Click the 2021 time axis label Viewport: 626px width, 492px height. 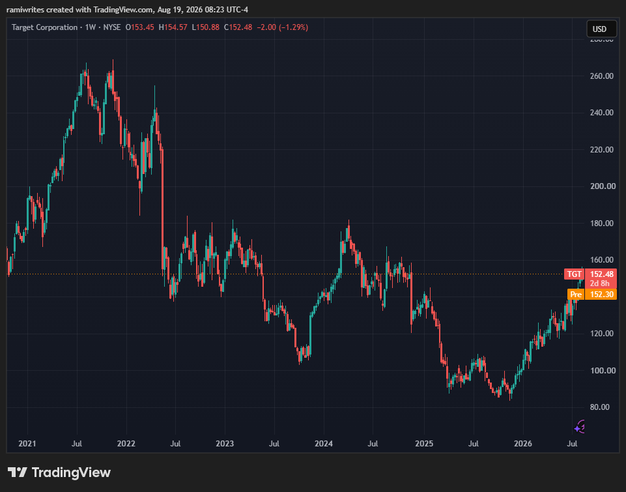click(x=27, y=444)
